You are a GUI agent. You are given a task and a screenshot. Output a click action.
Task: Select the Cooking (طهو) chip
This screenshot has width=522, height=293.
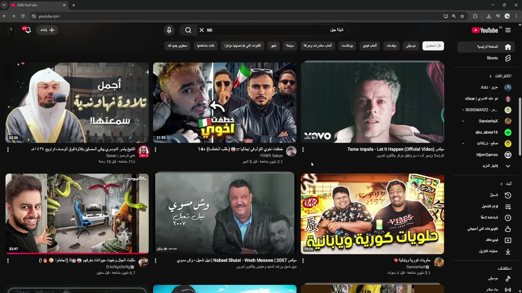click(x=274, y=46)
